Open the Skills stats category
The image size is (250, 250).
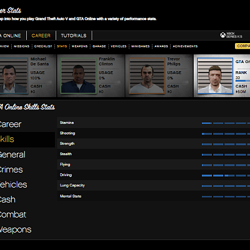click(27, 139)
